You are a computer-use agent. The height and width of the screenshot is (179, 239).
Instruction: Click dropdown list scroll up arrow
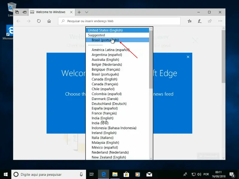click(x=151, y=29)
